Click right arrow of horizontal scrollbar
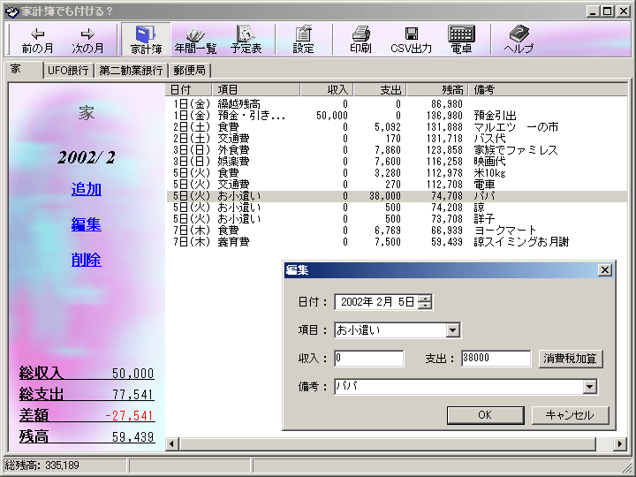This screenshot has height=477, width=636. (619, 443)
